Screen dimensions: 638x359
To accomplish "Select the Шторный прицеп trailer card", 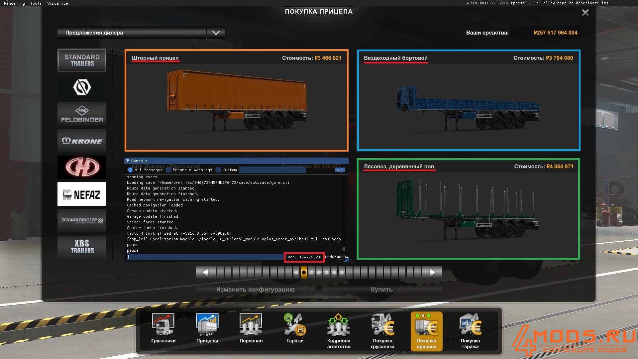I will pyautogui.click(x=237, y=100).
